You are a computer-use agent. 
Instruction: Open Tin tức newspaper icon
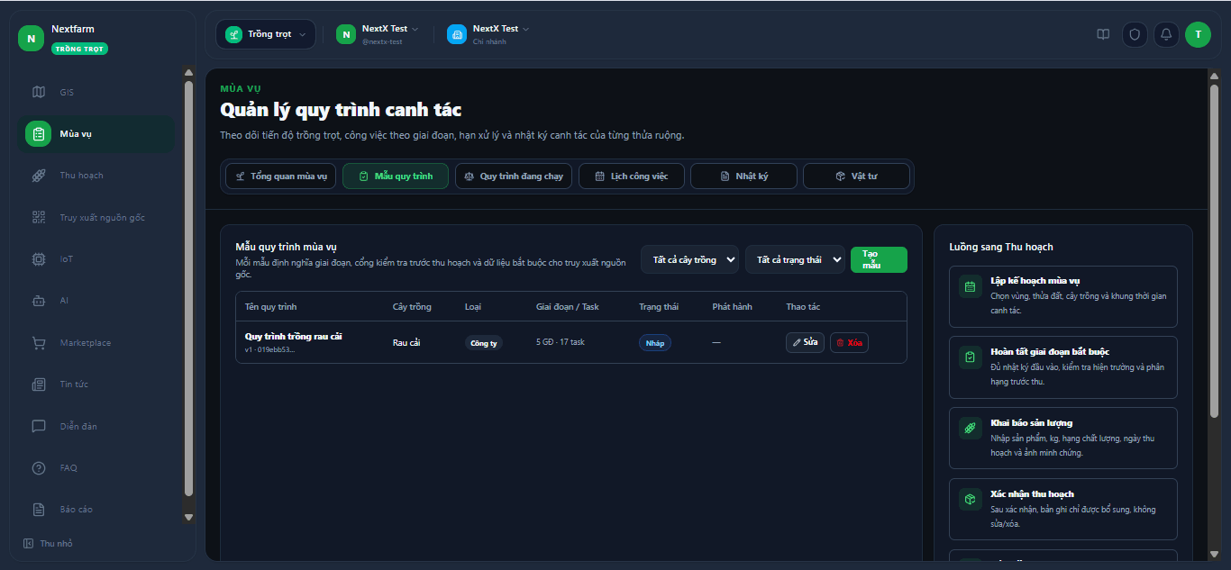(x=39, y=385)
